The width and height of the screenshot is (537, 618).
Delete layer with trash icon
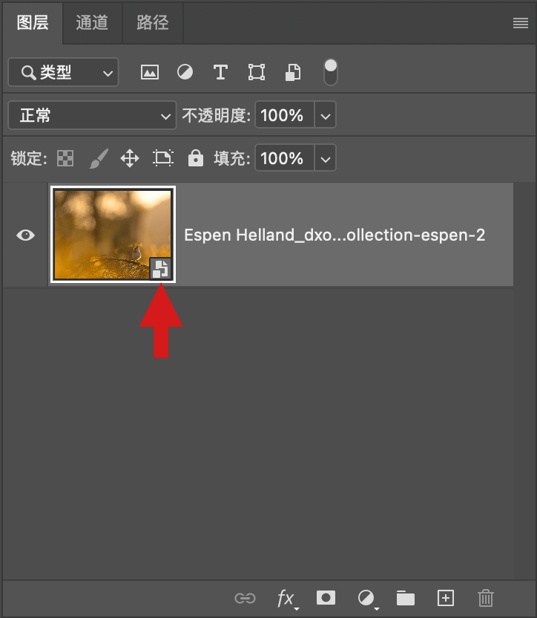485,598
